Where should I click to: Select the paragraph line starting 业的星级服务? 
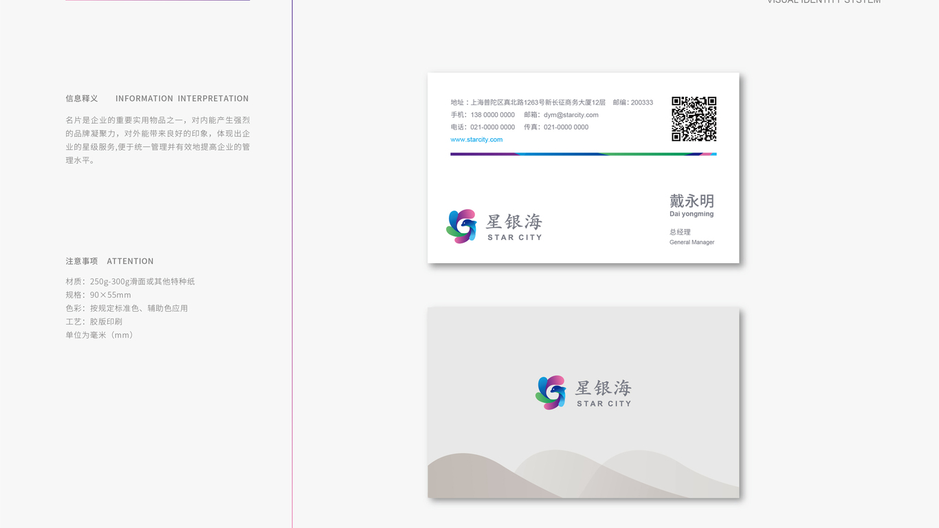click(157, 146)
